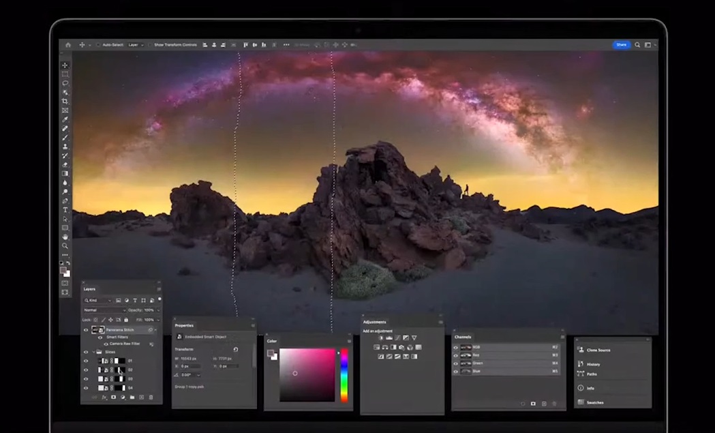The width and height of the screenshot is (715, 433).
Task: Click lock all padlock icon
Action: pos(126,320)
